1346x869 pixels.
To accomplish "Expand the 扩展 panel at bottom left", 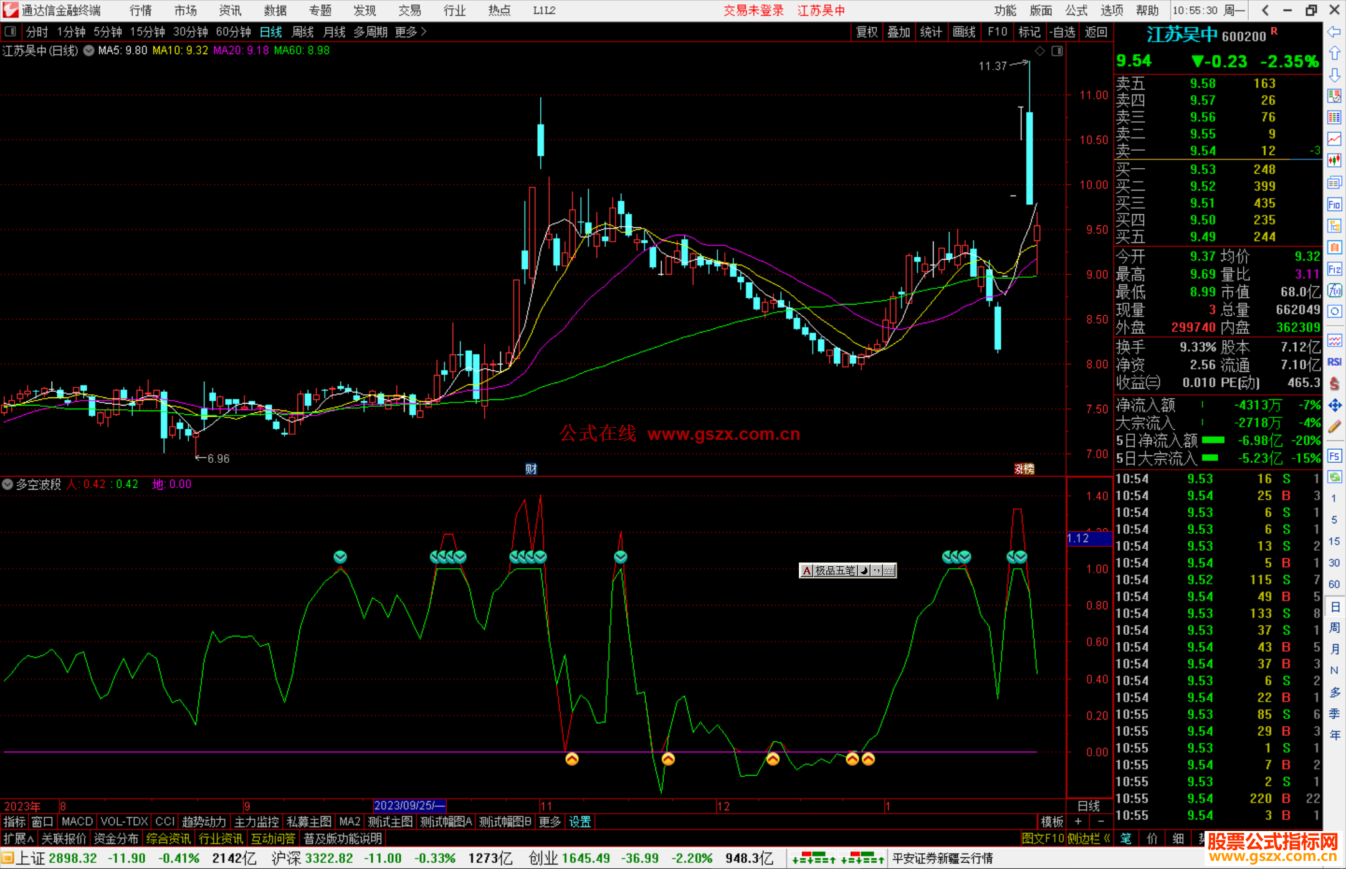I will point(18,838).
